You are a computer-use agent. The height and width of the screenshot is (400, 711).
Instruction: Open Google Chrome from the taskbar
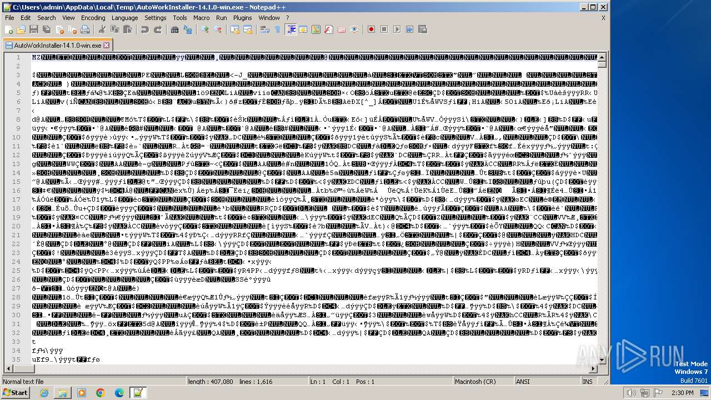[100, 393]
